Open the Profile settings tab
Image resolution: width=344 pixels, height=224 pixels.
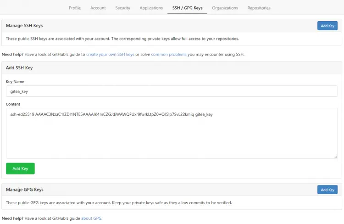75,8
